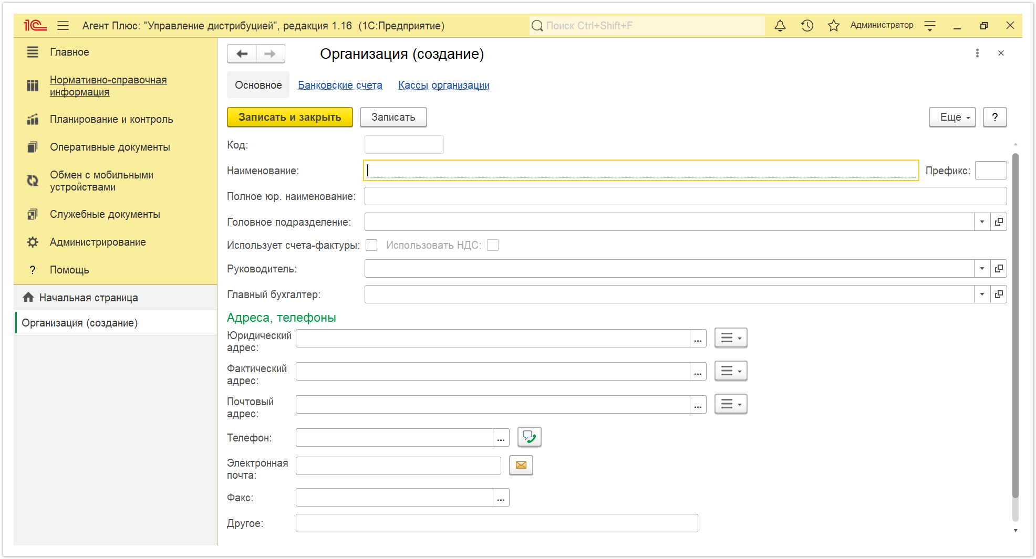Open the Еще dropdown menu

952,117
